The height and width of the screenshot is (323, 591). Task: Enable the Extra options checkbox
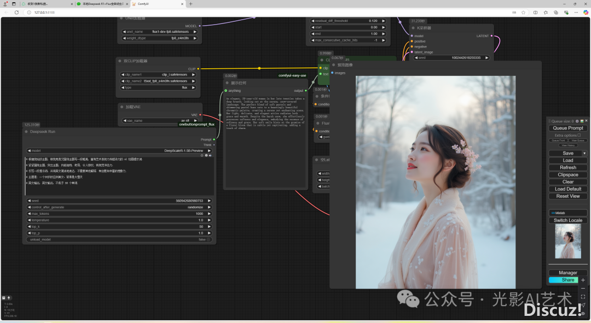coord(579,135)
